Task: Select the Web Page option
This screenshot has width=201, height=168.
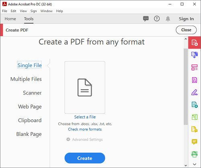Action: 30,107
